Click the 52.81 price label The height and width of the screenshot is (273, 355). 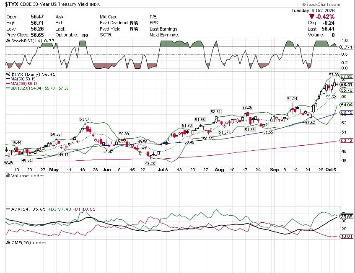pyautogui.click(x=216, y=112)
